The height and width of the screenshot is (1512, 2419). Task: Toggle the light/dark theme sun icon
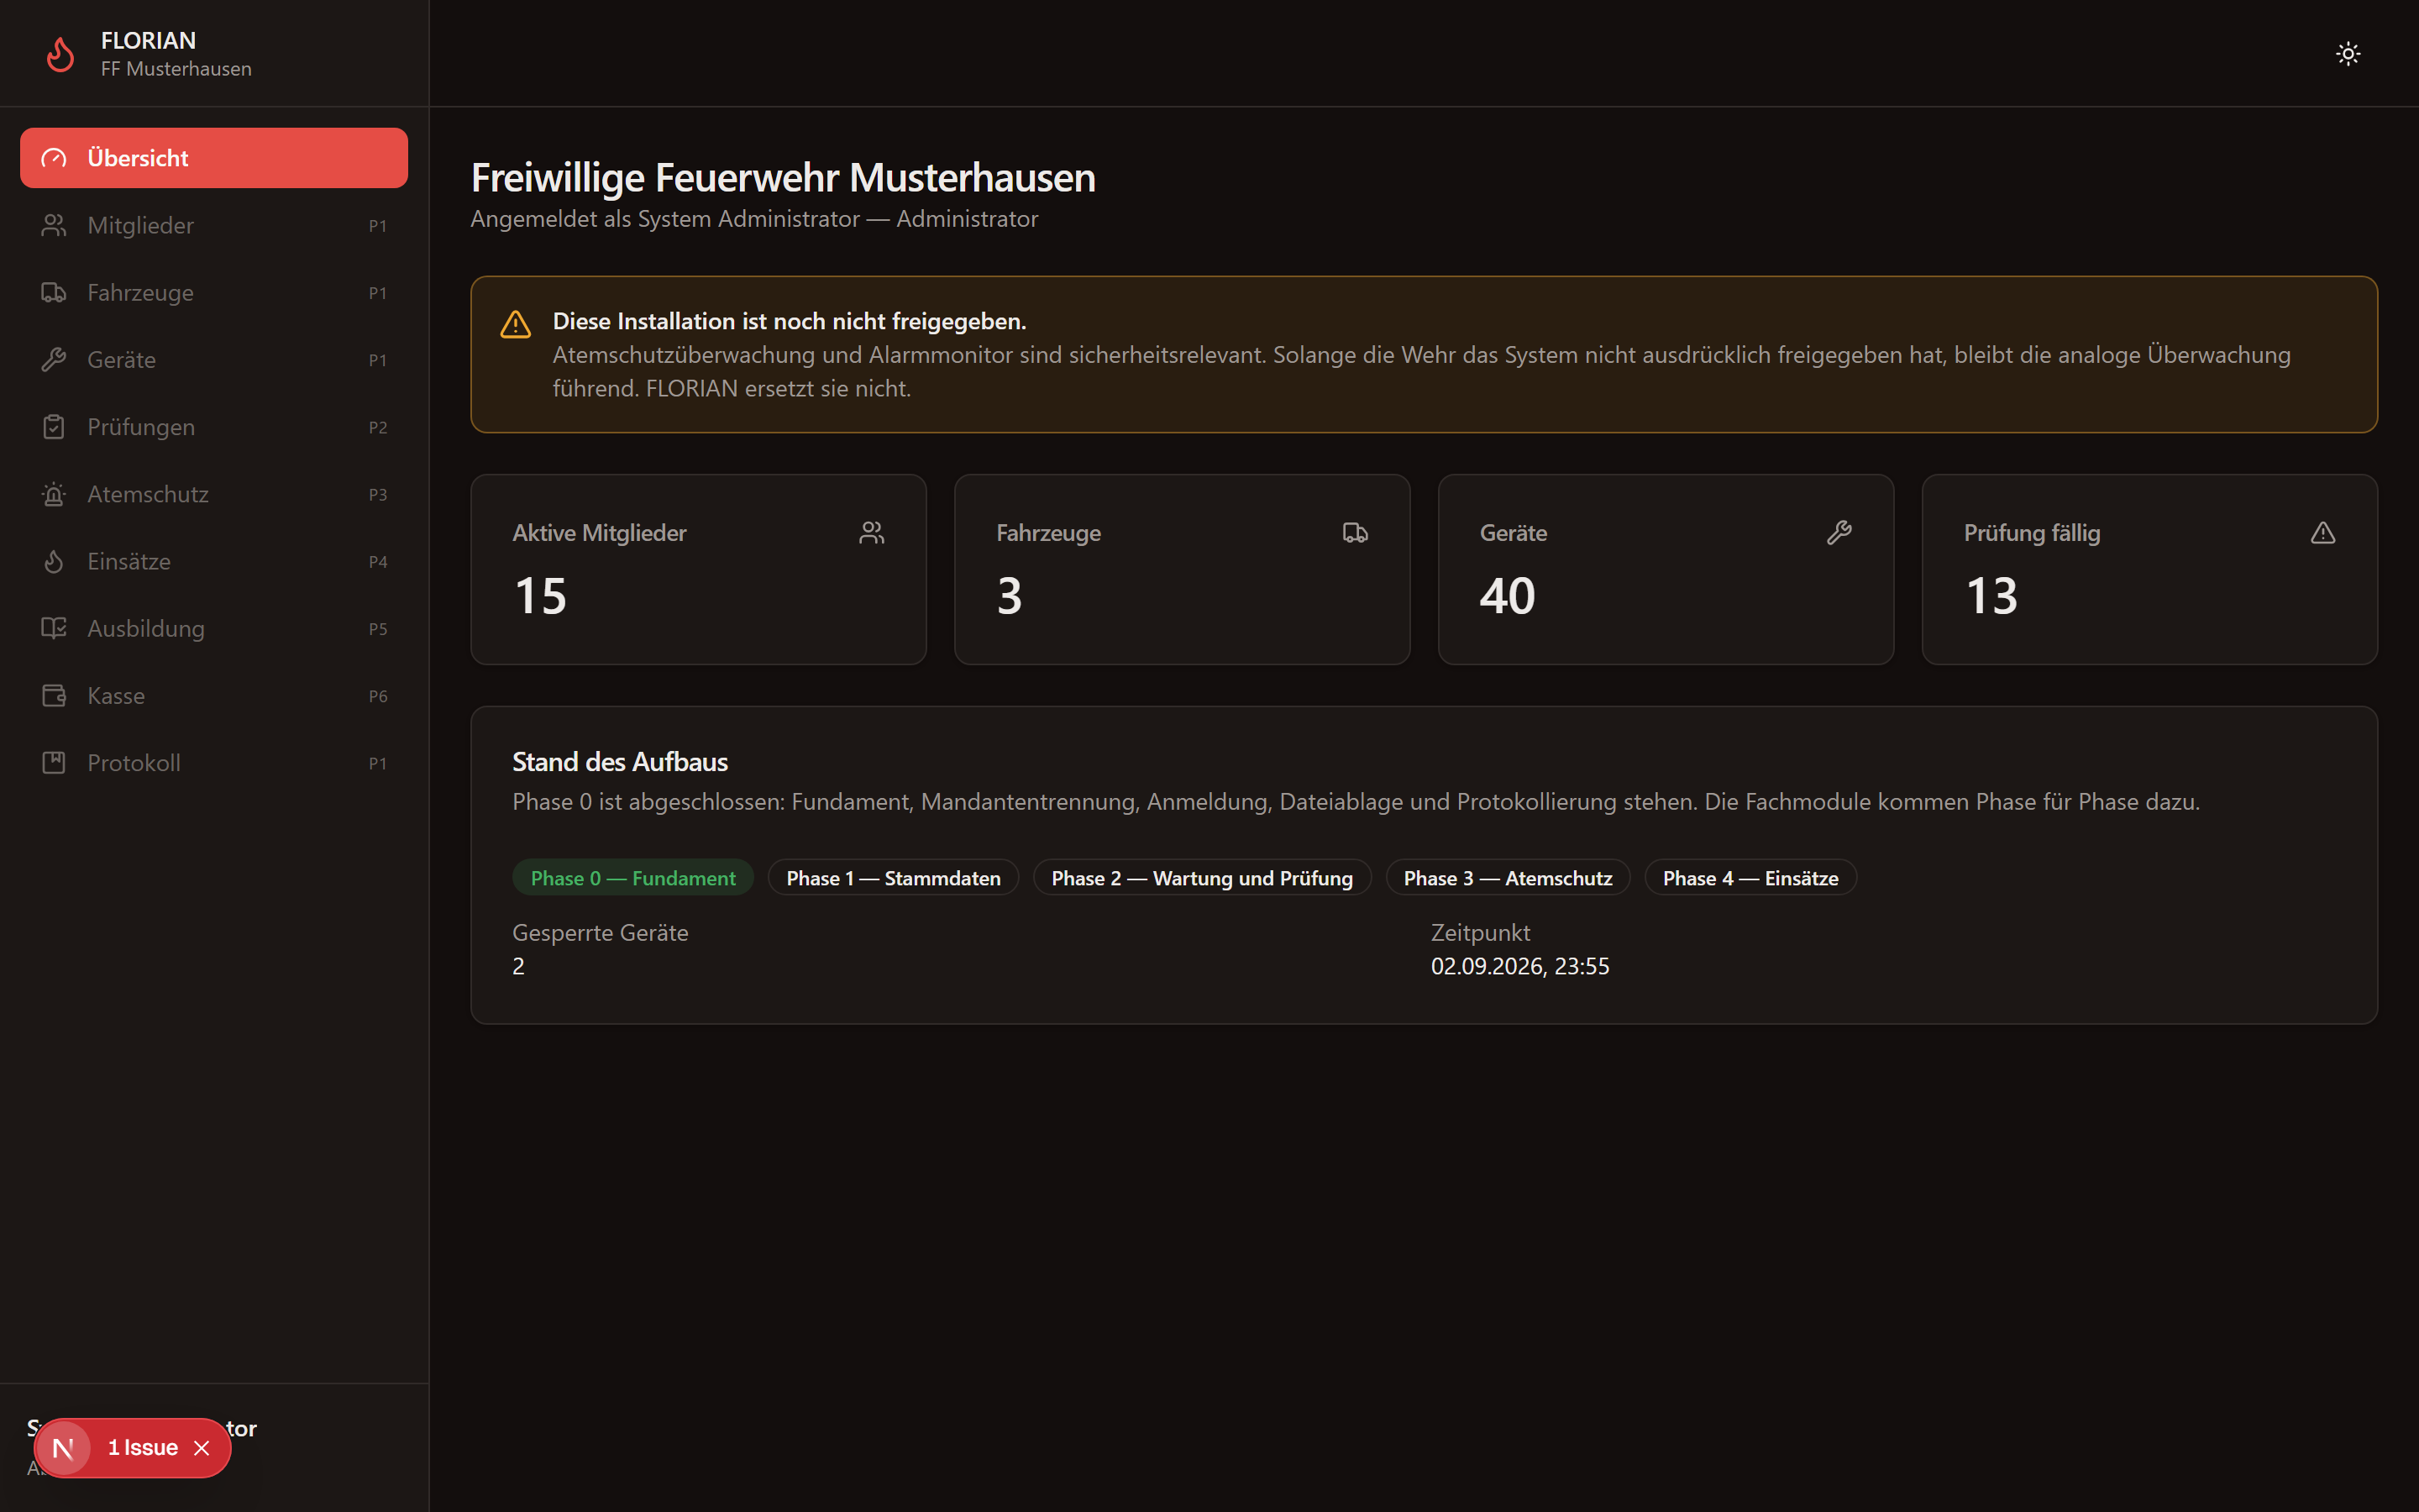tap(2348, 54)
